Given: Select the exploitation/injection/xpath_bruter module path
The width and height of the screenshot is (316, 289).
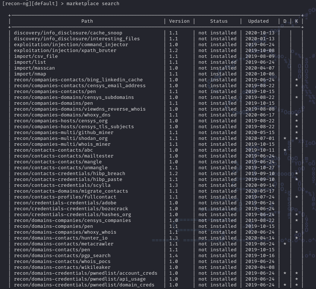Looking at the screenshot, I should [65, 51].
